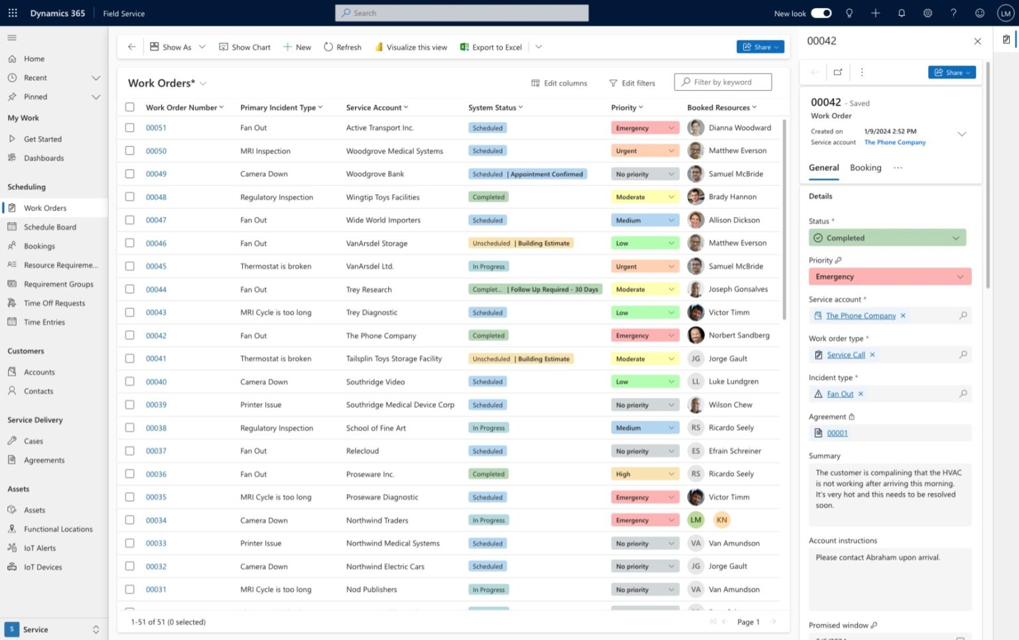
Task: Open IoT Alerts under Assets
Action: (38, 548)
